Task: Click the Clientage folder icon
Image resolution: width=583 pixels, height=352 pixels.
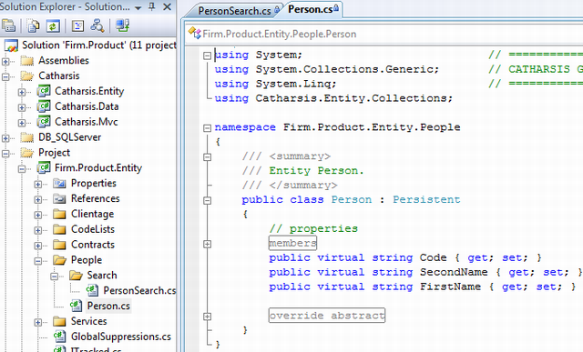Action: [59, 215]
